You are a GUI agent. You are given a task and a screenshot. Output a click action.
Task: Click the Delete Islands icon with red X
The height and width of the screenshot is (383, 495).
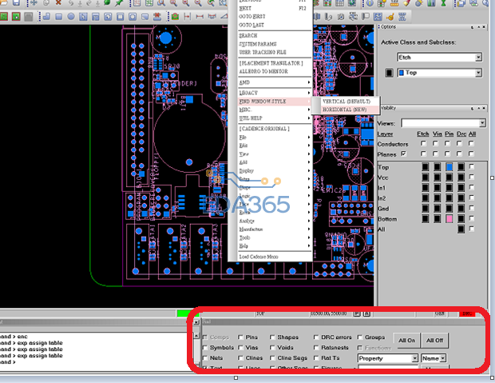point(157,17)
